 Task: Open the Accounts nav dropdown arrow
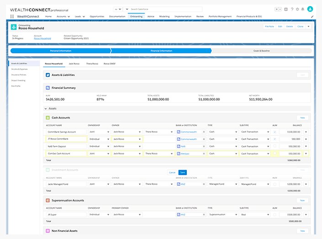pyautogui.click(x=69, y=16)
